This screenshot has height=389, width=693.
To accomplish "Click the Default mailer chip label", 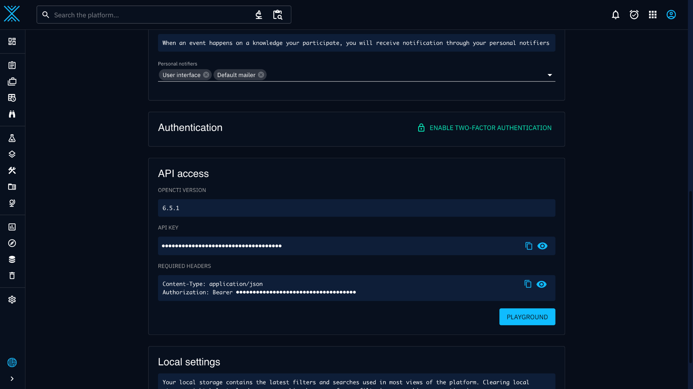I will point(236,75).
